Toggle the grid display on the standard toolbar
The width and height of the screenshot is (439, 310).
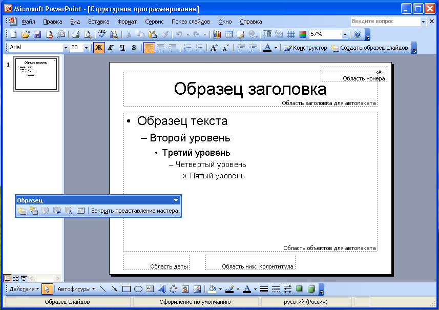tap(291, 34)
